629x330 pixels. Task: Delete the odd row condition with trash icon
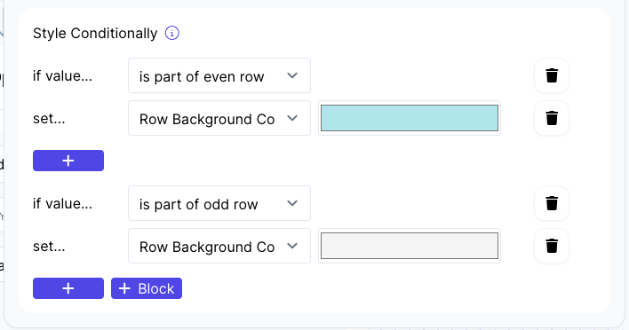552,203
